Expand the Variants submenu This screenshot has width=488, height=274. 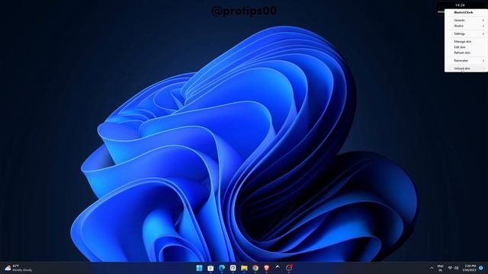[x=466, y=21]
